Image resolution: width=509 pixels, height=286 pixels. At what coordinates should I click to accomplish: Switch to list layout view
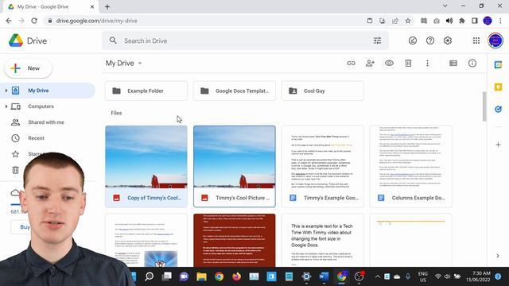click(x=453, y=64)
